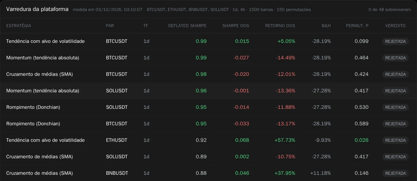Click the B&H column header
The image size is (417, 181).
coord(326,26)
